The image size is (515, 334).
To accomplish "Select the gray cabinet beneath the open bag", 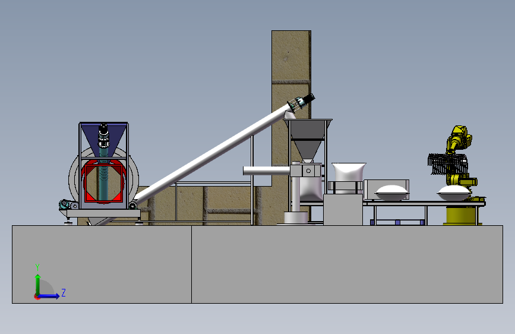I will click(x=343, y=209).
